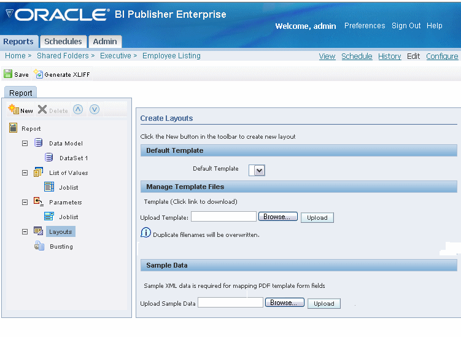Viewport: 461px width, 337px height.
Task: Click the Report root node icon
Action: [14, 128]
